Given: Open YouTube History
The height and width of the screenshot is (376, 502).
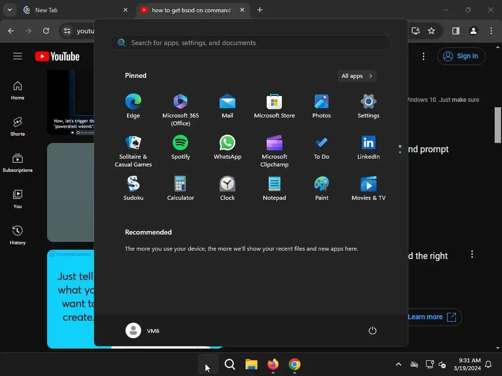Looking at the screenshot, I should (x=18, y=235).
